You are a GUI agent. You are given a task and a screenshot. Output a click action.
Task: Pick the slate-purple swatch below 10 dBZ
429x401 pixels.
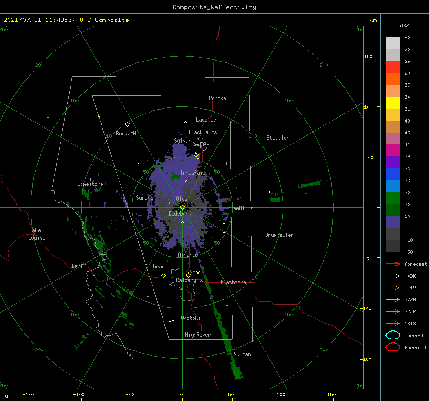pos(393,222)
